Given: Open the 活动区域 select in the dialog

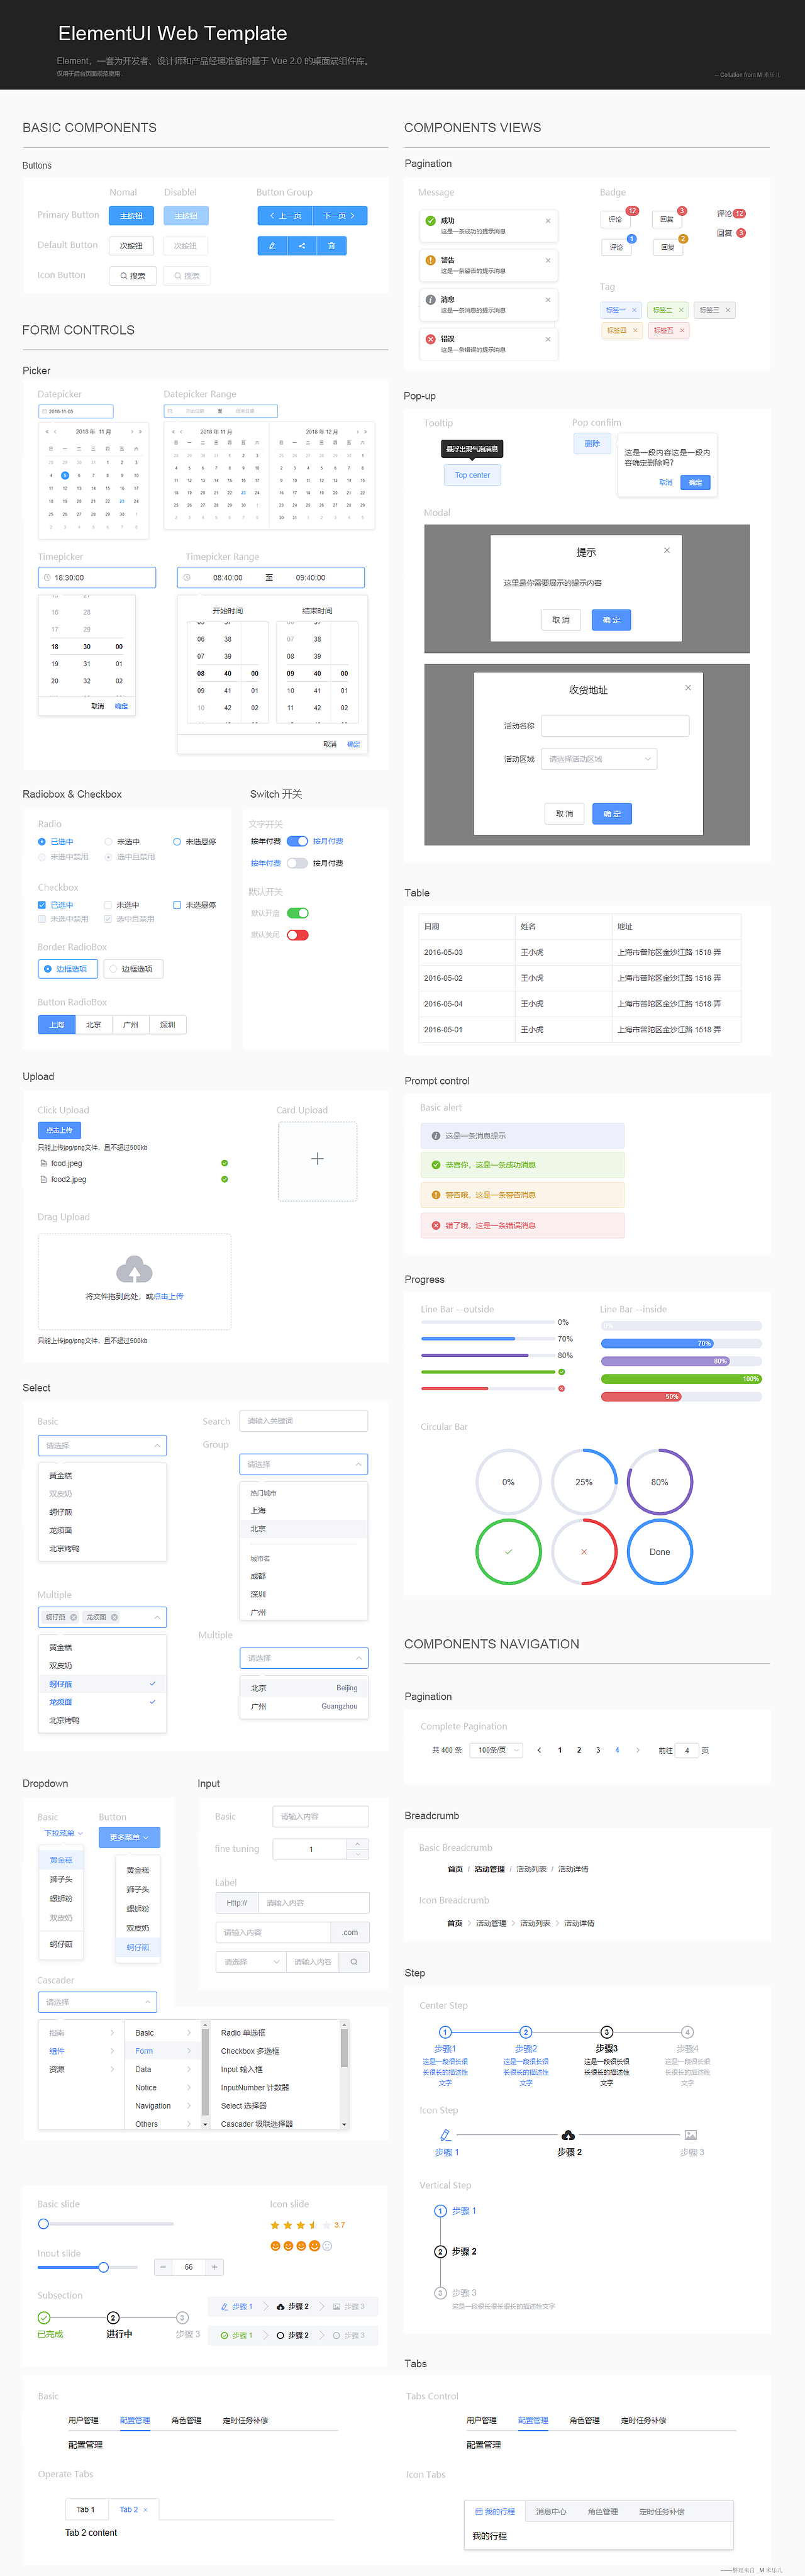Looking at the screenshot, I should (598, 759).
